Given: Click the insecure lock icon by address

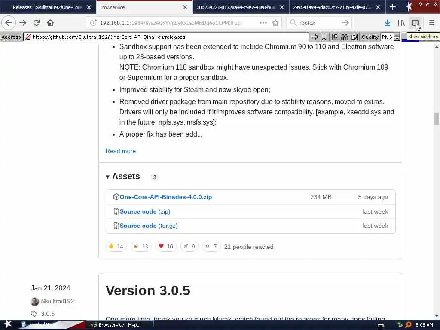Looking at the screenshot, I should pyautogui.click(x=28, y=37).
